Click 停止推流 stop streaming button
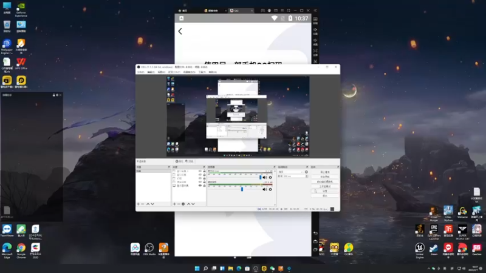The width and height of the screenshot is (486, 273). 325,172
